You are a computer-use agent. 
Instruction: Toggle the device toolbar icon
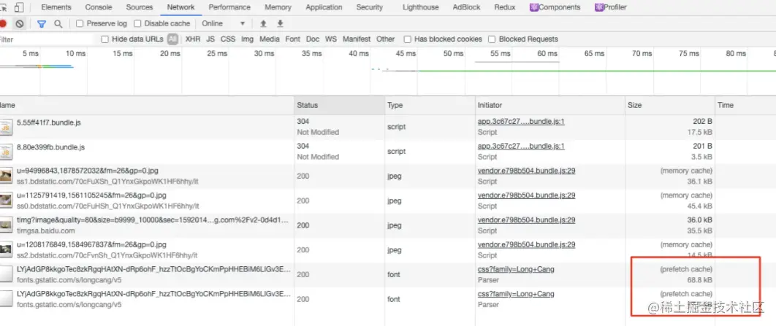(19, 7)
